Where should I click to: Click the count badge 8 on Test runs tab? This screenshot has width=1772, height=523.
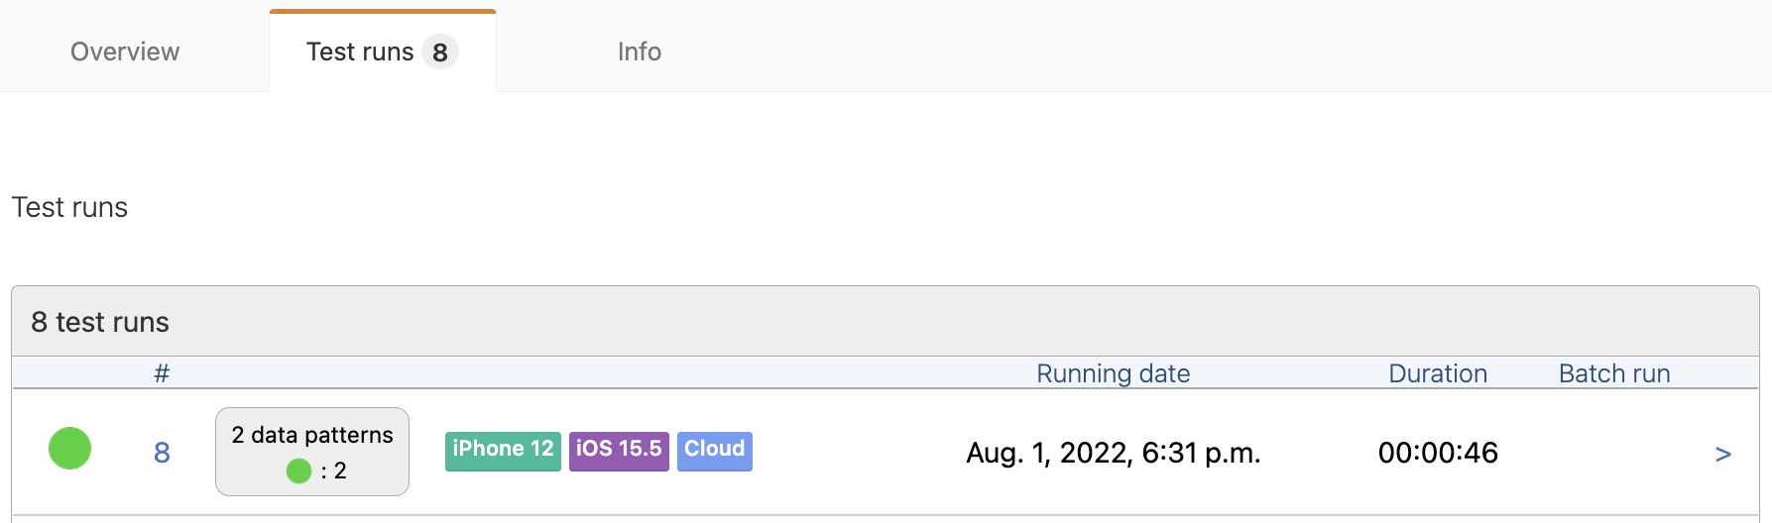tap(440, 52)
